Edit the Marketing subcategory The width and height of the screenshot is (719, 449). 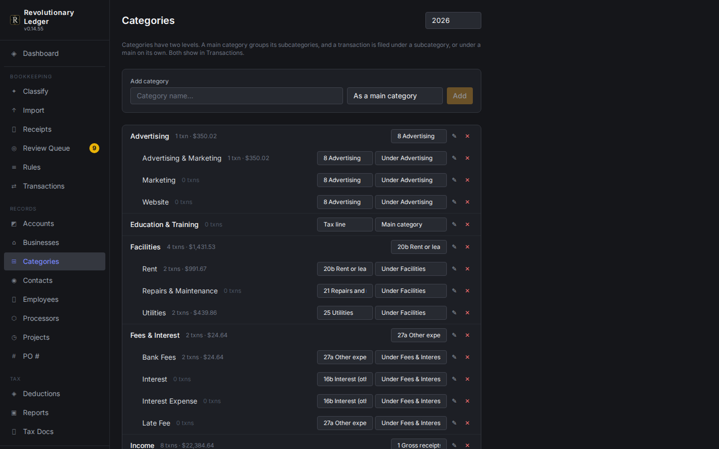point(454,180)
